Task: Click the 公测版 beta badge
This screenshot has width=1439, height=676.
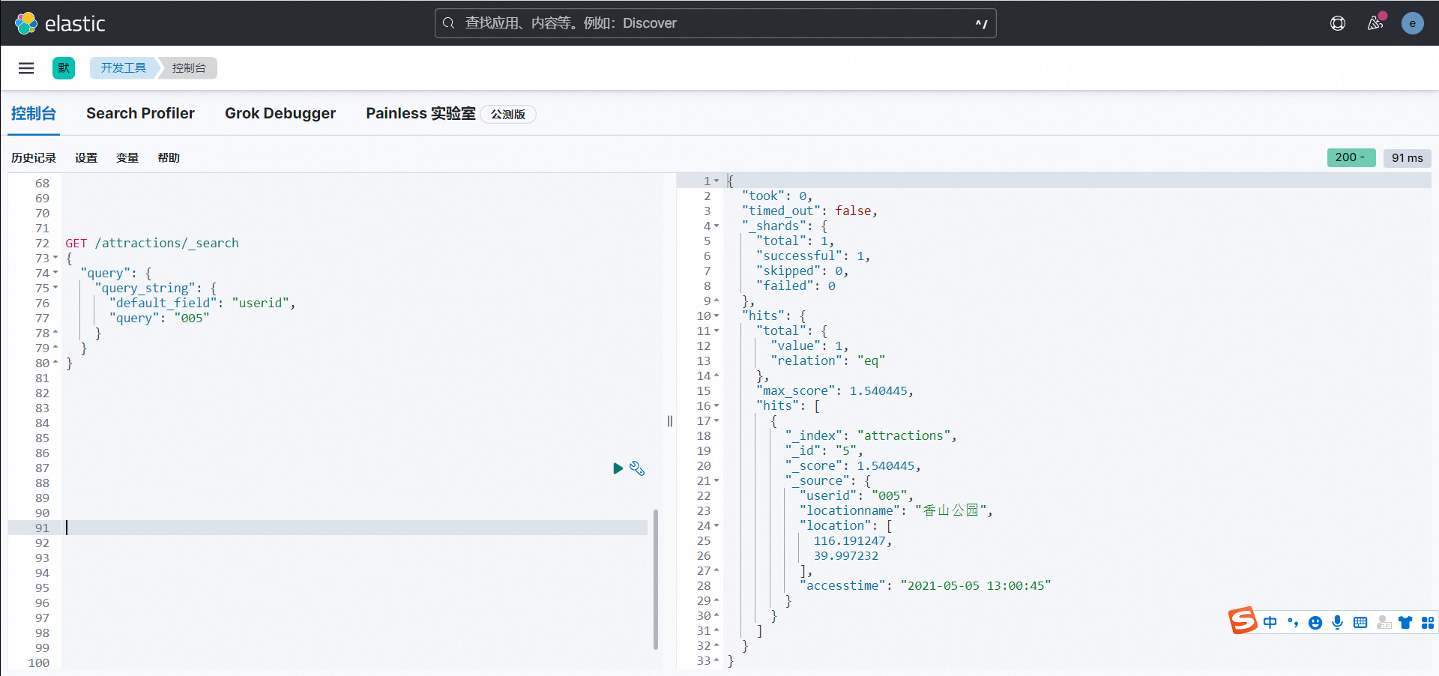Action: coord(508,115)
